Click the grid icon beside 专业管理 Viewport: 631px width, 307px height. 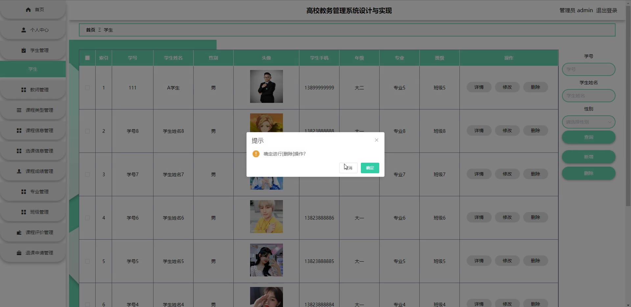pos(24,192)
